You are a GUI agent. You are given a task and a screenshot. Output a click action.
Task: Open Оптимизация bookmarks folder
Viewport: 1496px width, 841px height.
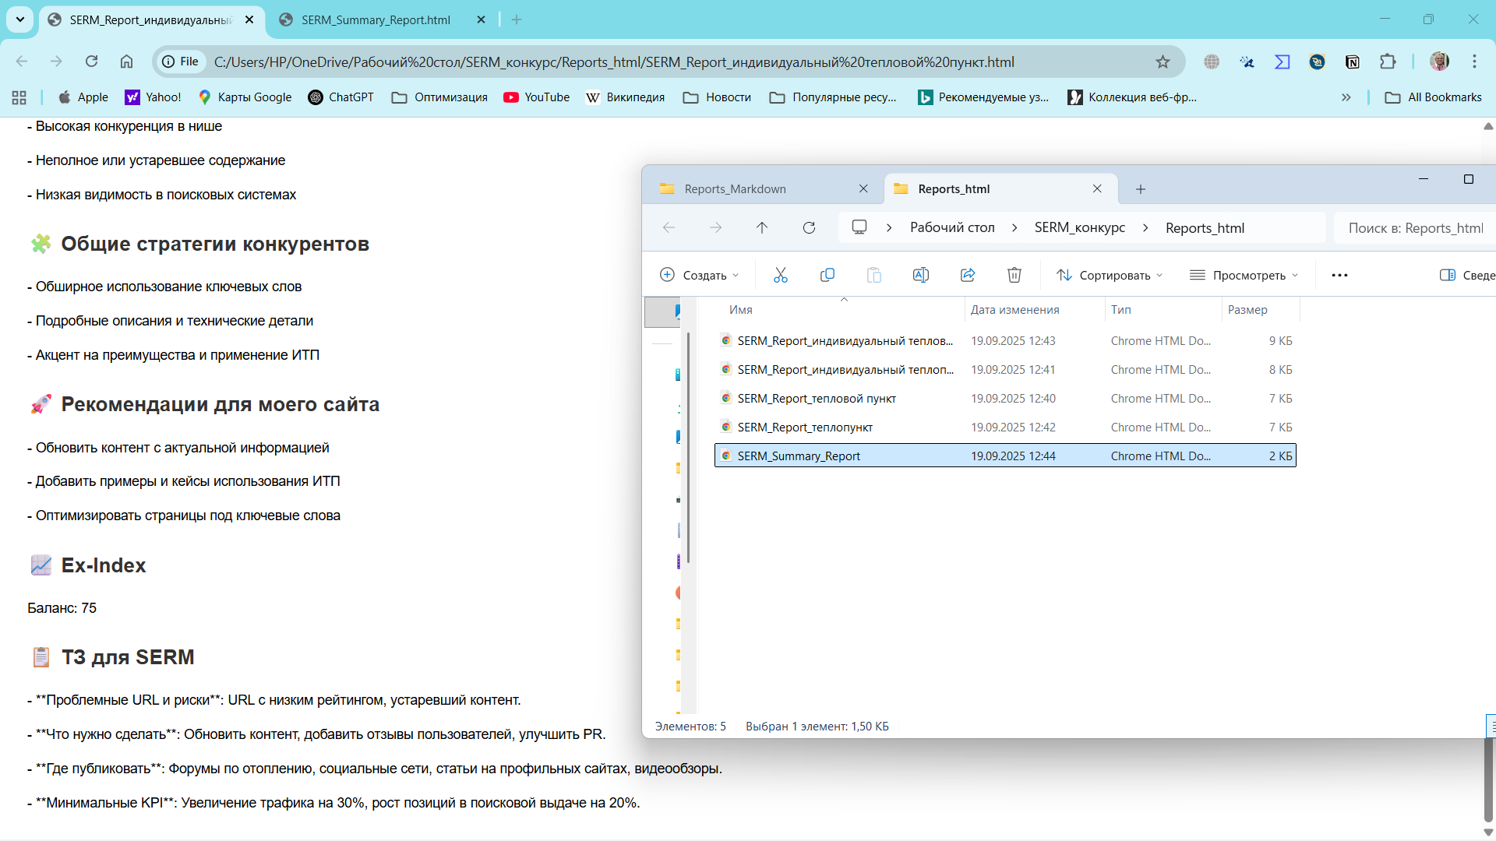click(x=439, y=97)
